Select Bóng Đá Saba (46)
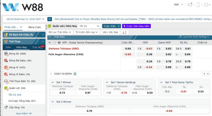 click(x=24, y=61)
